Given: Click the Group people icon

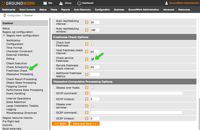Looking at the screenshot, I should pos(61,3).
